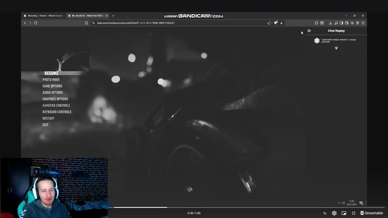
Task: Open browser extensions puzzle icon
Action: [316, 23]
